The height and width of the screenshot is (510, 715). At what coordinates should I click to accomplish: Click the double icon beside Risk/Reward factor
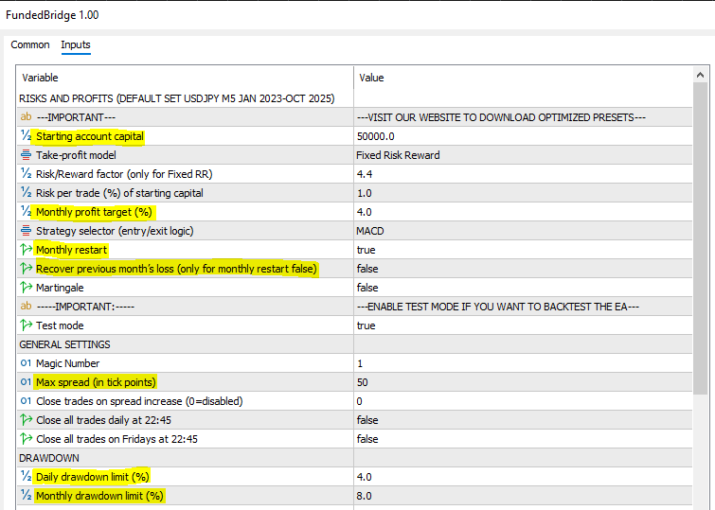(x=26, y=174)
